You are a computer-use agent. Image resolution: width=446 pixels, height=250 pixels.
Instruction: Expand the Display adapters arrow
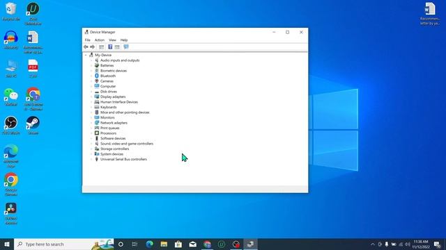(x=91, y=97)
